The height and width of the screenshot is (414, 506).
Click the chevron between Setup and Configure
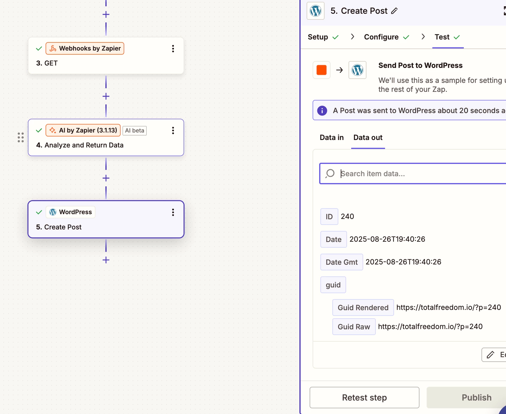click(352, 36)
